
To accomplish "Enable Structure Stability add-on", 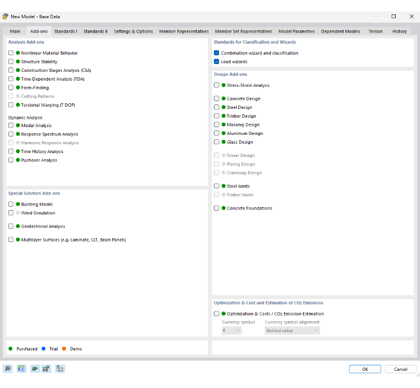I will [x=11, y=62].
